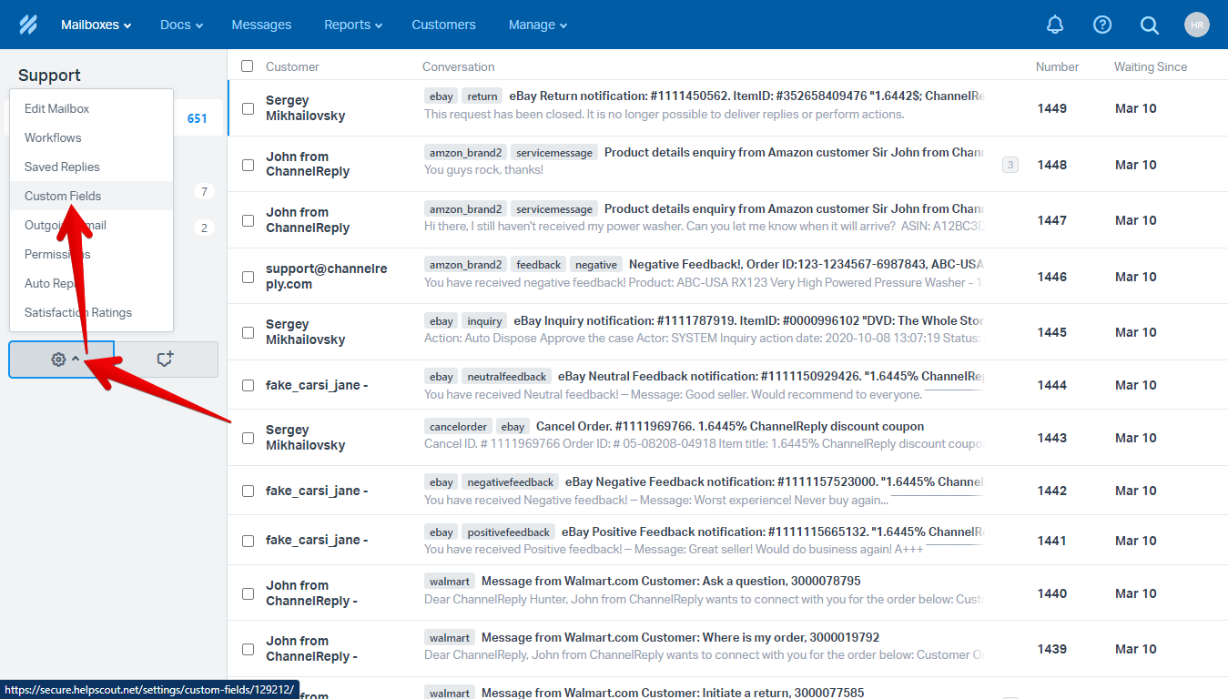Click the 'feedback' tag on conversation 1446

coord(539,265)
